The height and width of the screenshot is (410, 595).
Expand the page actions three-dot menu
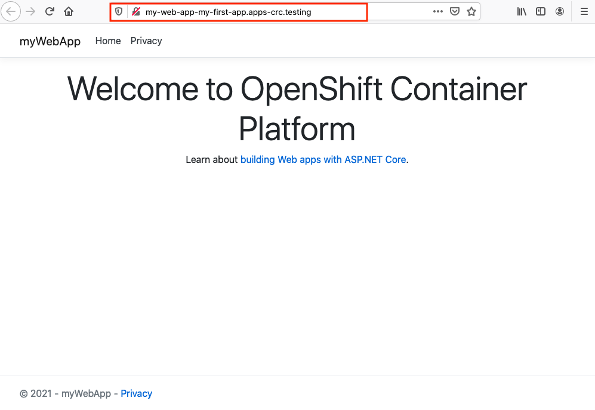point(437,11)
